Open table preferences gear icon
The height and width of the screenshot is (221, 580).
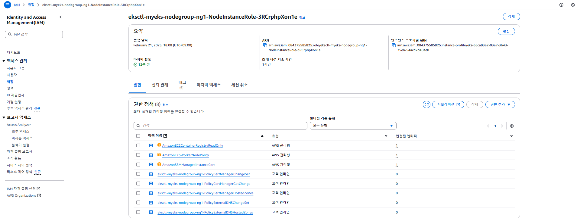[512, 126]
